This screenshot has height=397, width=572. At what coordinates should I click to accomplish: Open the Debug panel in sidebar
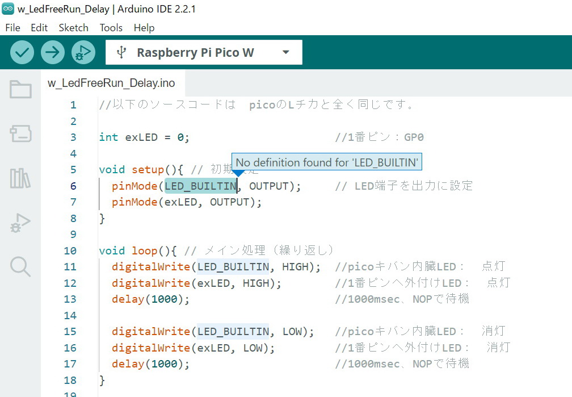coord(20,223)
